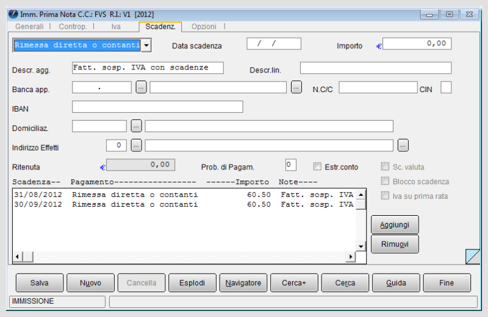This screenshot has height=317, width=488.
Task: Minimize the Imm. Prima Nota window
Action: coord(429,14)
